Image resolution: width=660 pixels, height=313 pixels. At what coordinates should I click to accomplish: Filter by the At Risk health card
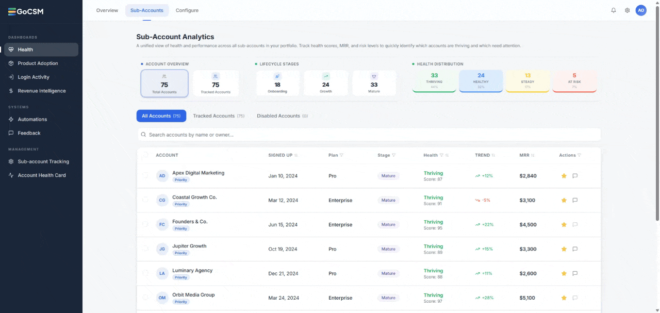tap(574, 81)
